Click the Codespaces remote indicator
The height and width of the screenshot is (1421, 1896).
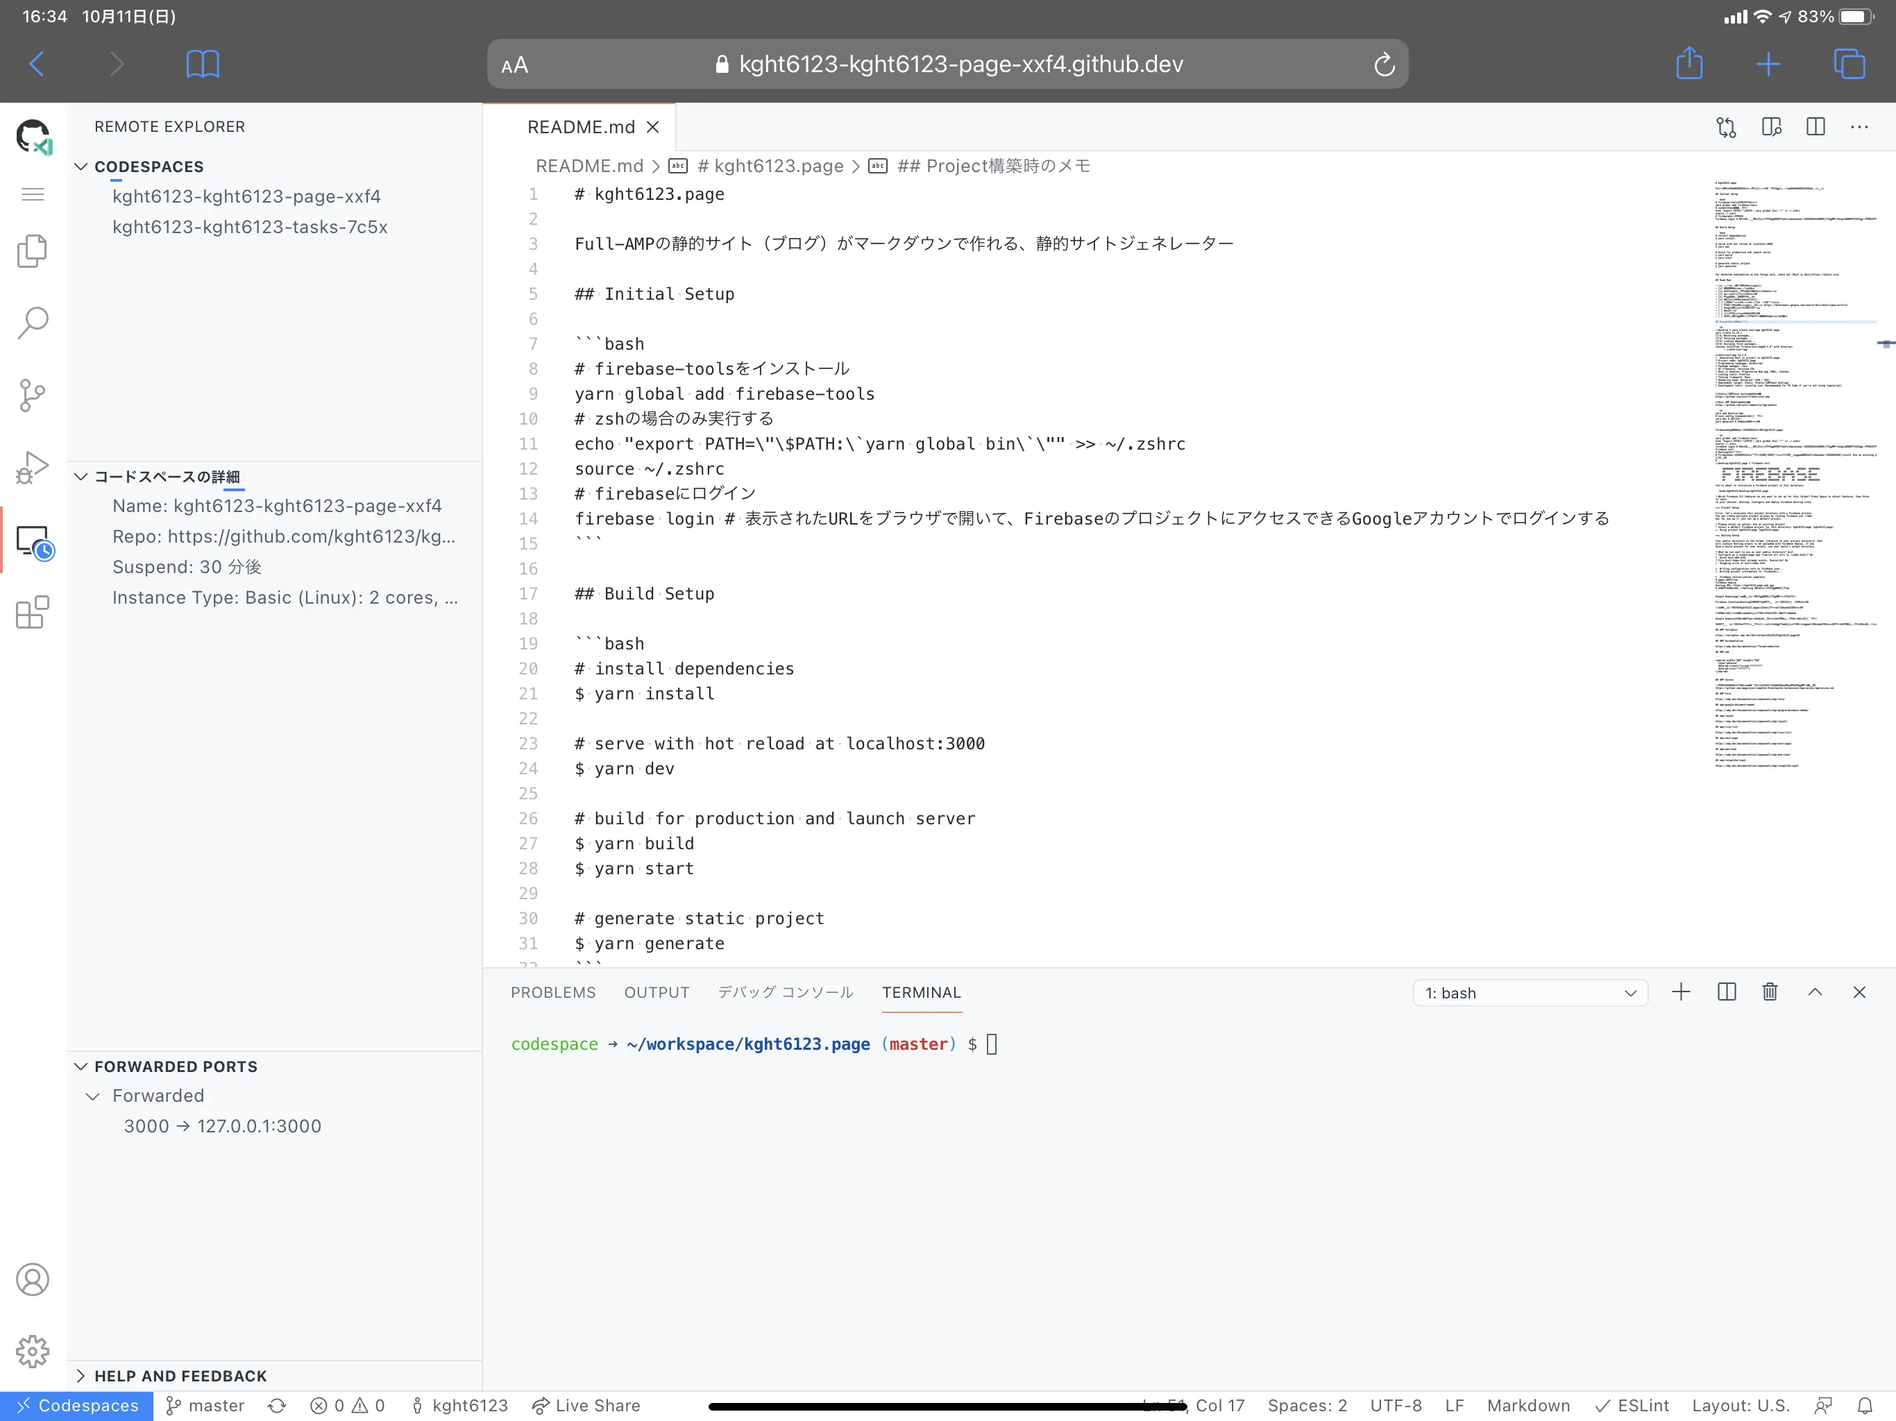(77, 1406)
